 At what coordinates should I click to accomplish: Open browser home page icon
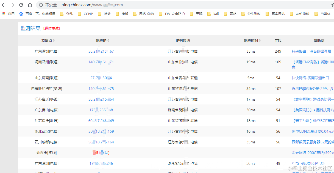(x=30, y=5)
